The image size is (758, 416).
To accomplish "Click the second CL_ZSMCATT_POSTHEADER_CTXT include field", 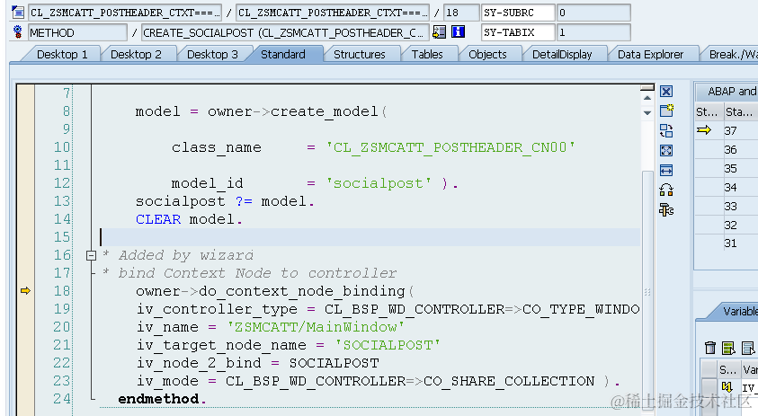I will [x=332, y=13].
